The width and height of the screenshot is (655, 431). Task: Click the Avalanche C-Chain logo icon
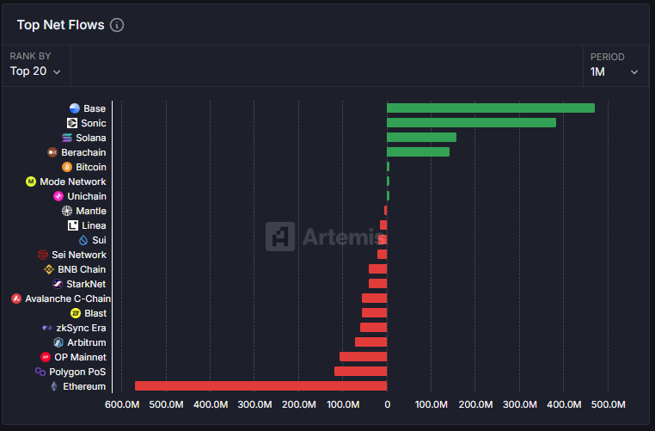point(16,299)
